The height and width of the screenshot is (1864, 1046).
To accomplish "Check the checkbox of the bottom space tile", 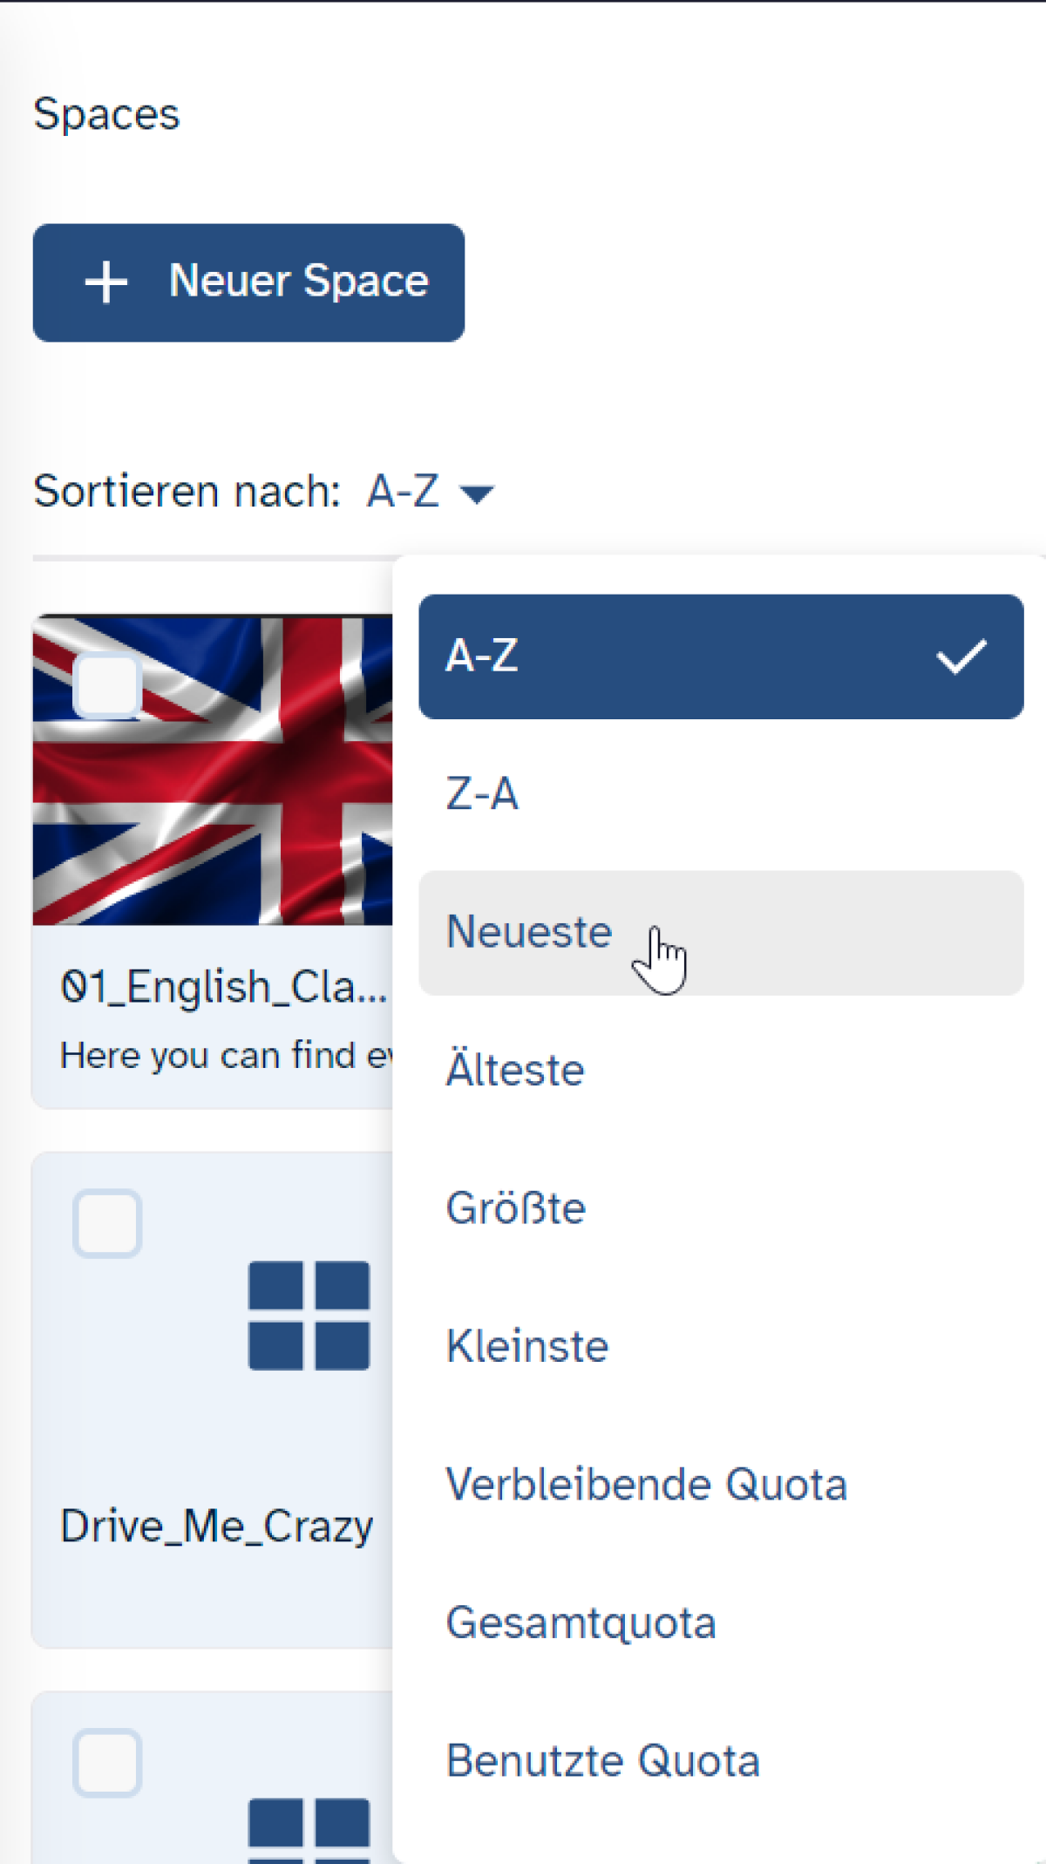I will click(107, 1762).
